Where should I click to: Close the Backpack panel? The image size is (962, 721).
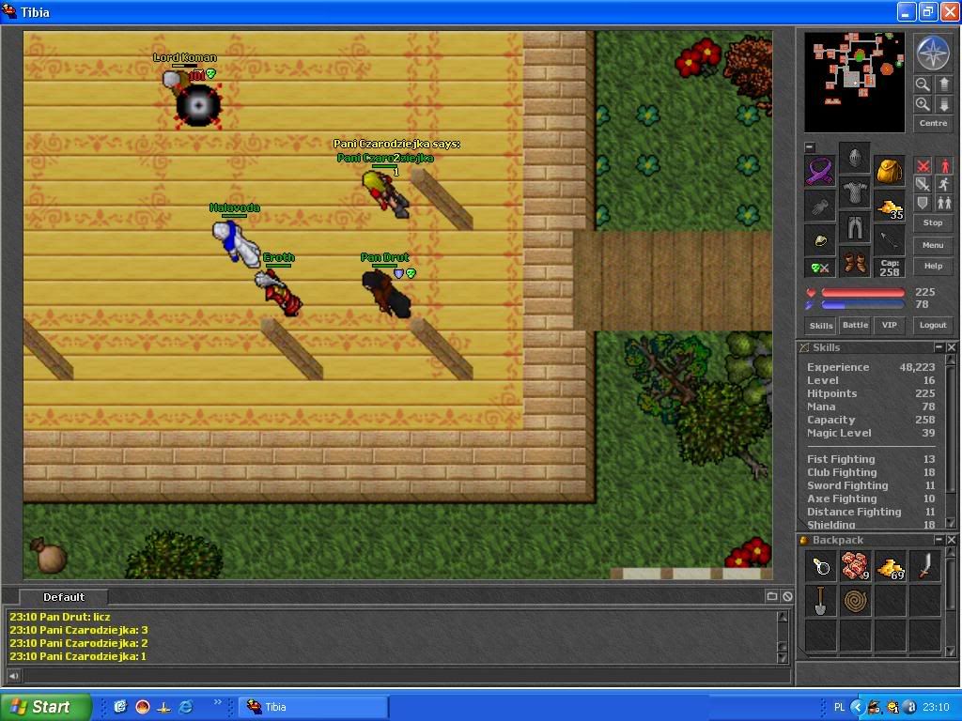click(x=951, y=540)
